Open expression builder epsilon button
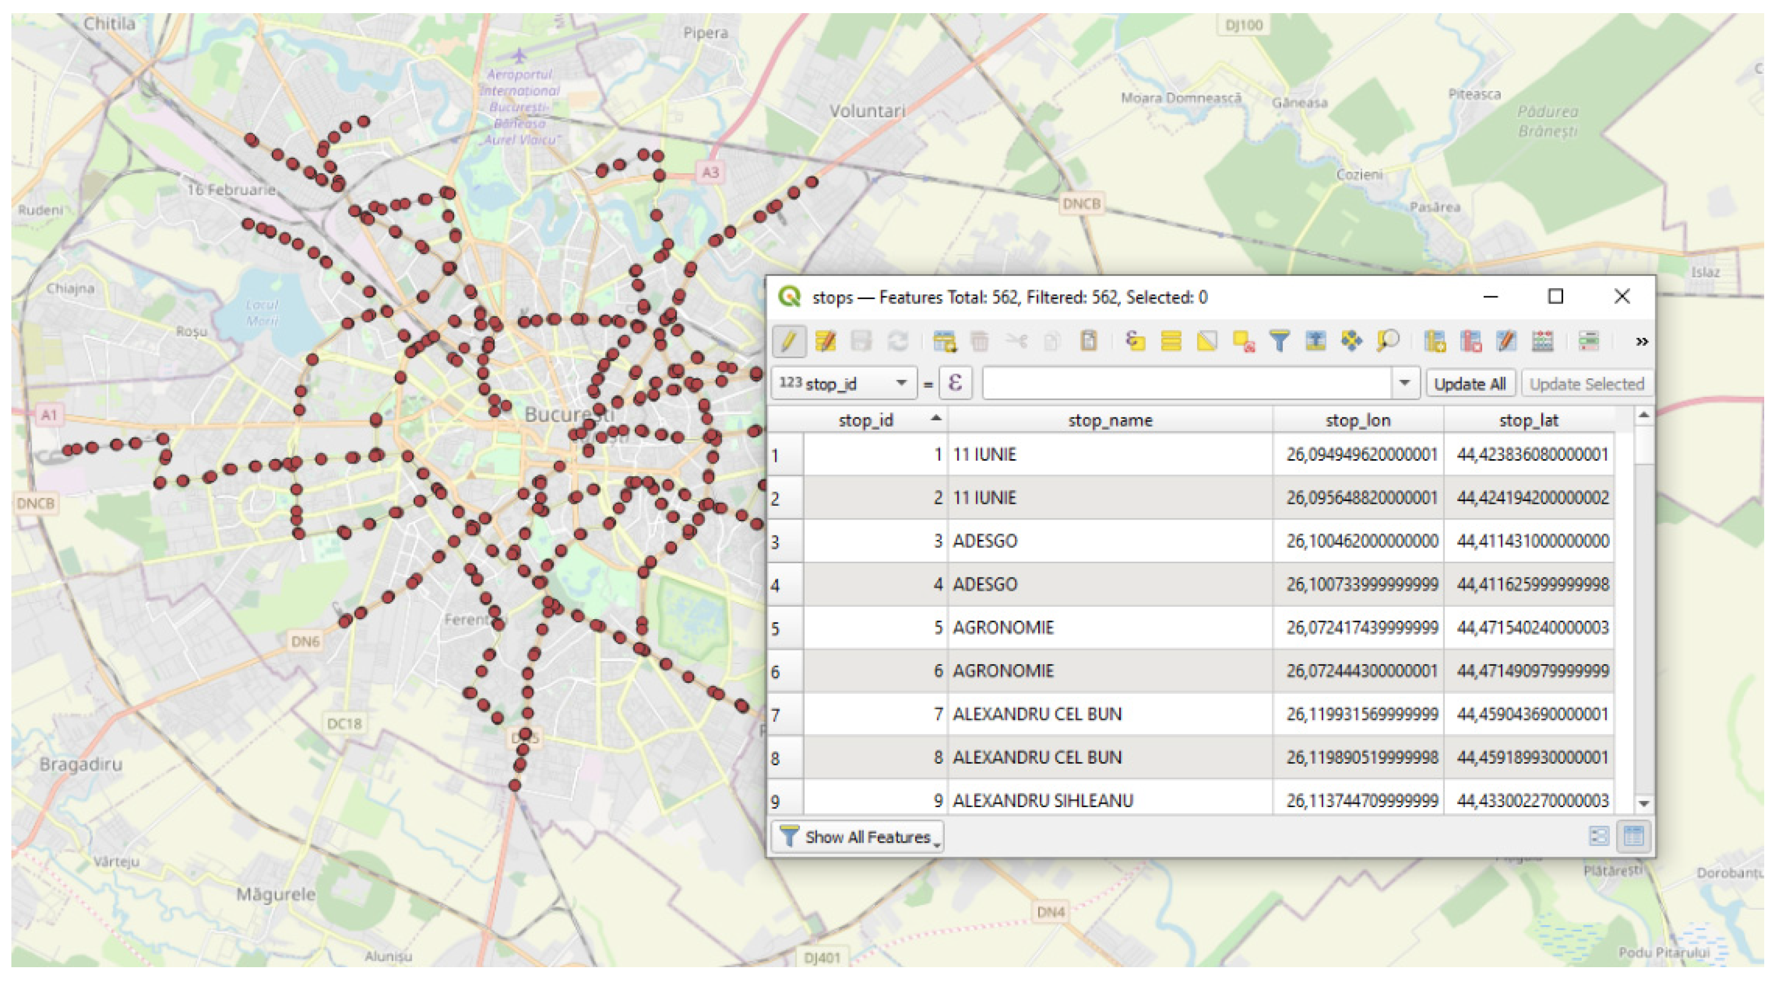This screenshot has height=982, width=1779. point(955,383)
